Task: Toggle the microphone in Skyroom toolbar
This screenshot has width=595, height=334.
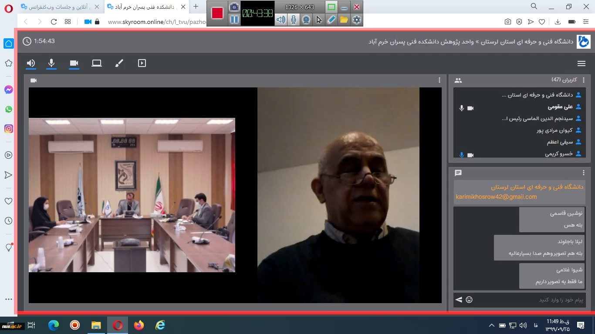Action: click(51, 63)
